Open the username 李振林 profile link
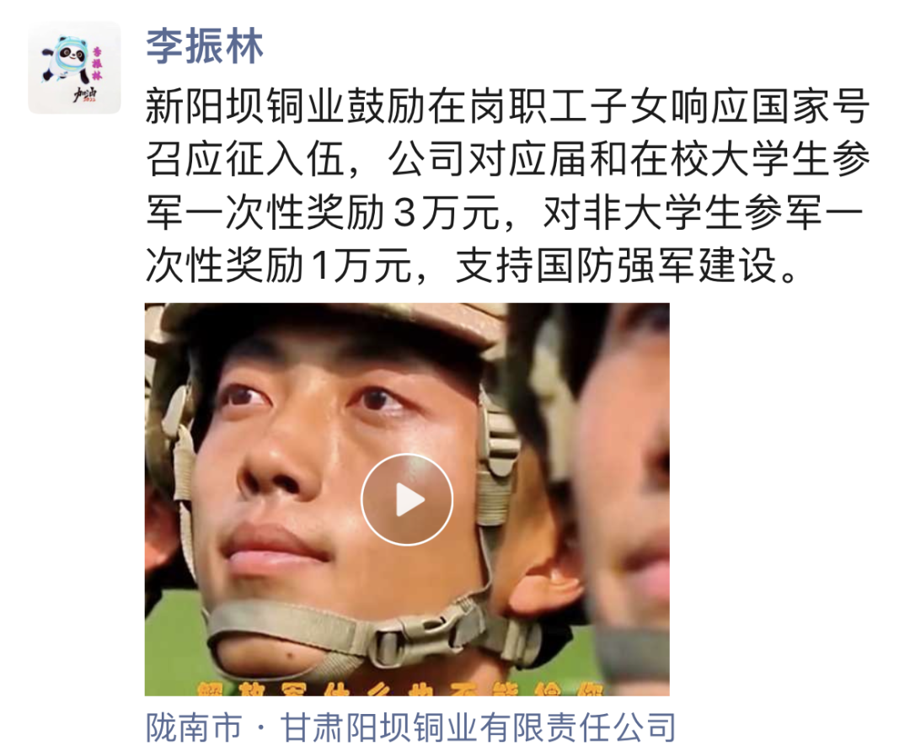The width and height of the screenshot is (910, 746). coord(205,45)
